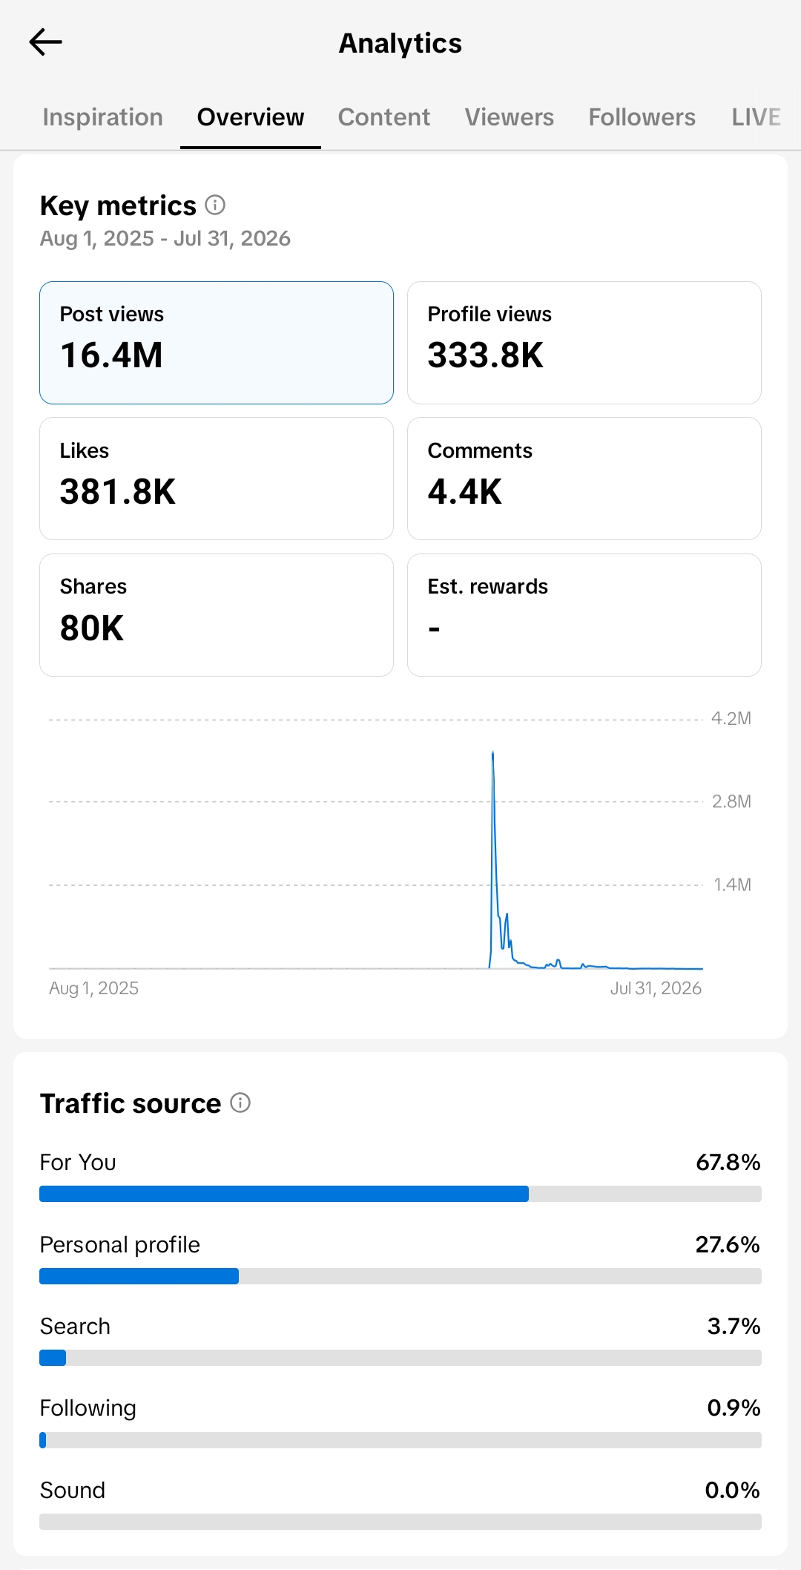The height and width of the screenshot is (1570, 801).
Task: Switch to the Content tab
Action: (383, 117)
